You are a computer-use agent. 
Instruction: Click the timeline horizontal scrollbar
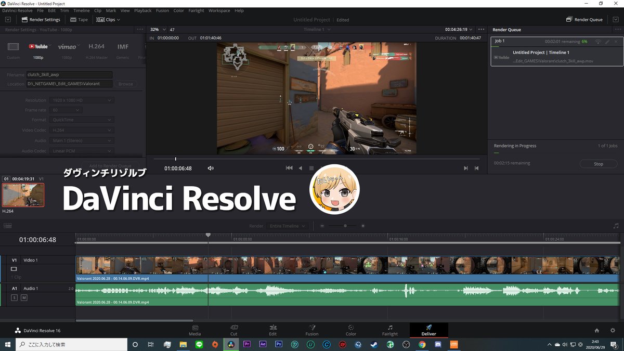[134, 320]
